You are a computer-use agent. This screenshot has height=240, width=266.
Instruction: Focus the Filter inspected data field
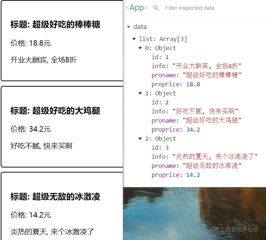click(x=190, y=8)
